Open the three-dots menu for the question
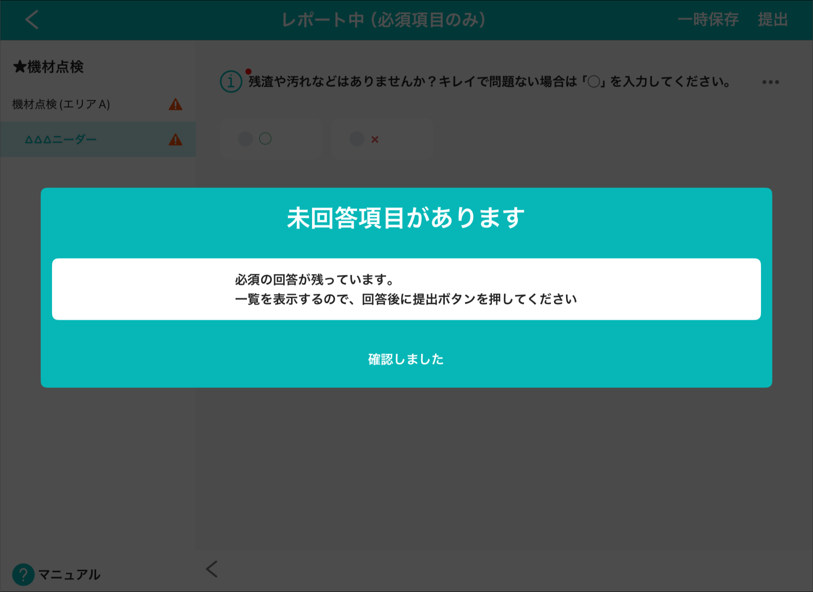Viewport: 813px width, 592px height. click(x=770, y=82)
